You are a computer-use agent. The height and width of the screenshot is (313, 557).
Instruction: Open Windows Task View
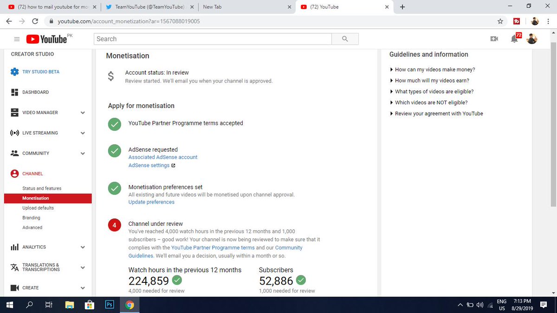click(x=48, y=305)
